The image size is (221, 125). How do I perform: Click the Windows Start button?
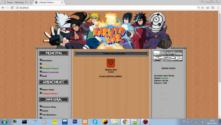[x=4, y=122]
